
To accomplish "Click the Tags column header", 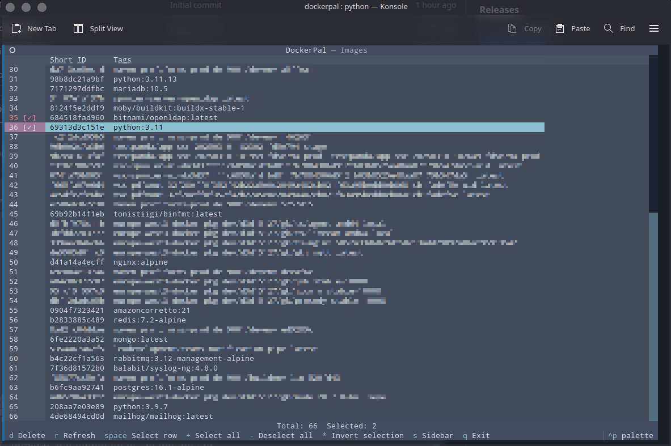I will (123, 60).
